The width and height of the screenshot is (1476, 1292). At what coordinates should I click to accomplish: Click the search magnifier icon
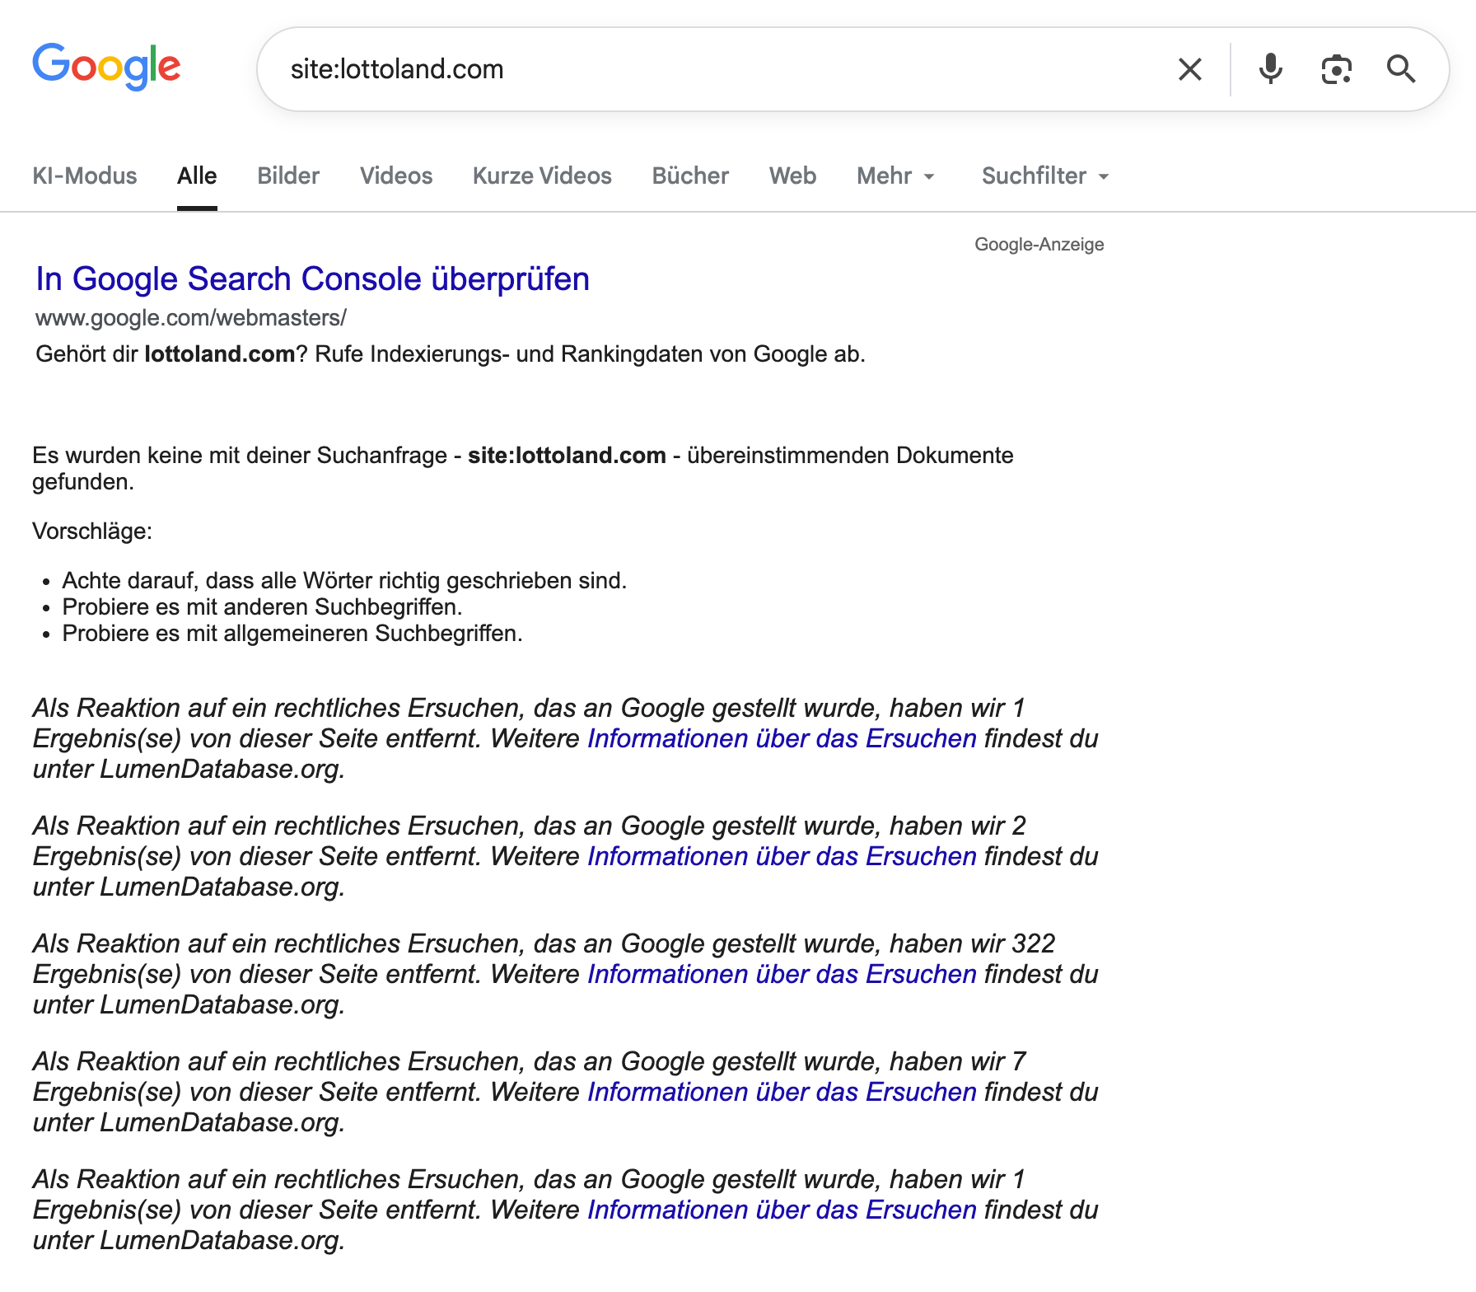pyautogui.click(x=1402, y=69)
